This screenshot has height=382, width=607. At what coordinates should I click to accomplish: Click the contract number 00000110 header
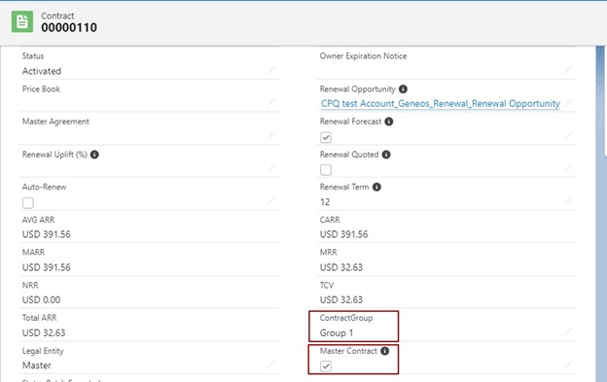coord(69,27)
